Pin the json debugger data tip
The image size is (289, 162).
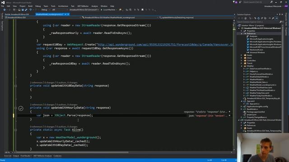[x=229, y=116]
